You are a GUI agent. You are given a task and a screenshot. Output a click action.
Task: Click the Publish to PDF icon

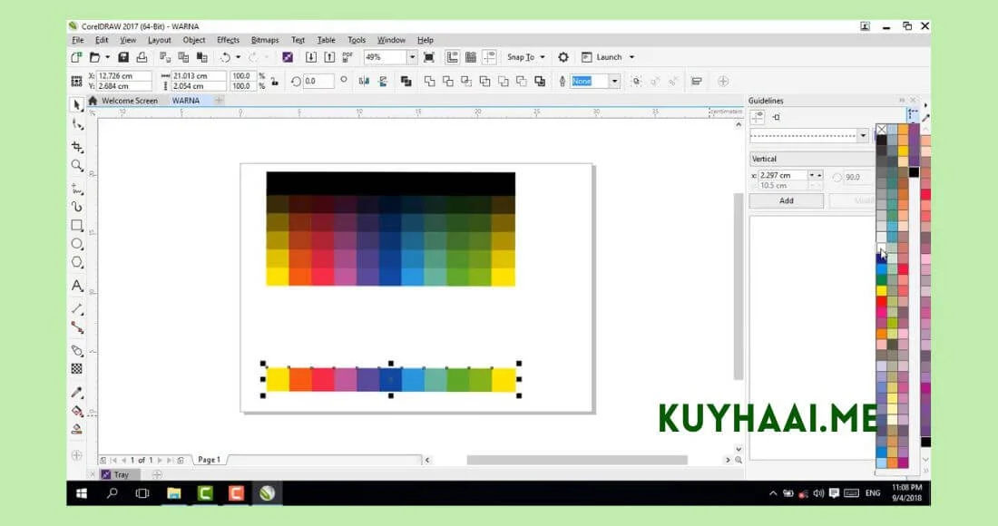(x=347, y=57)
